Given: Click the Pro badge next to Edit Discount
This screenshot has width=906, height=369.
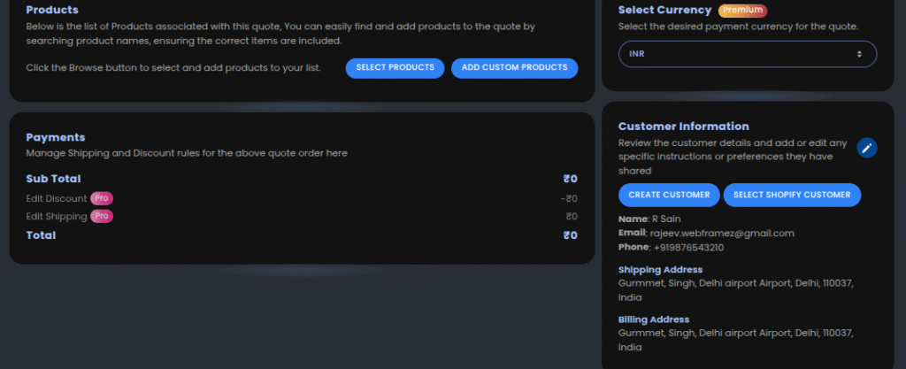Looking at the screenshot, I should click(102, 198).
